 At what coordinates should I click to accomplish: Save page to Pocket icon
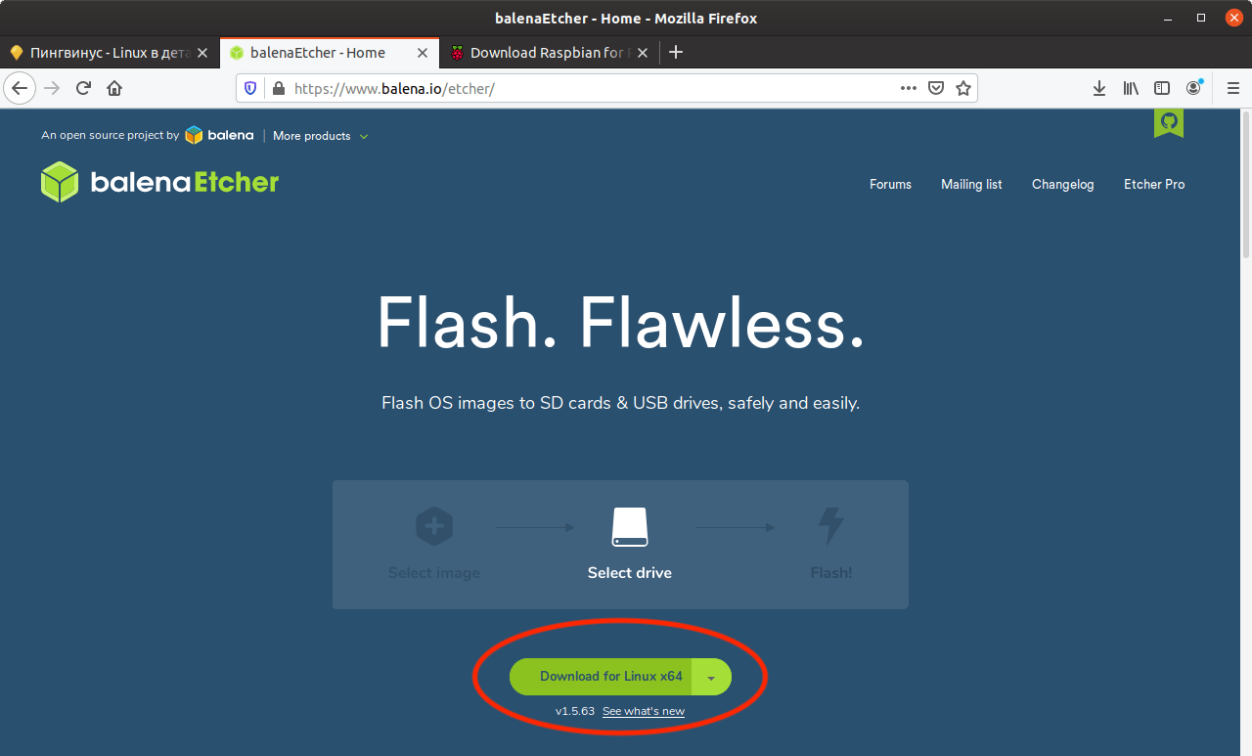click(x=936, y=88)
